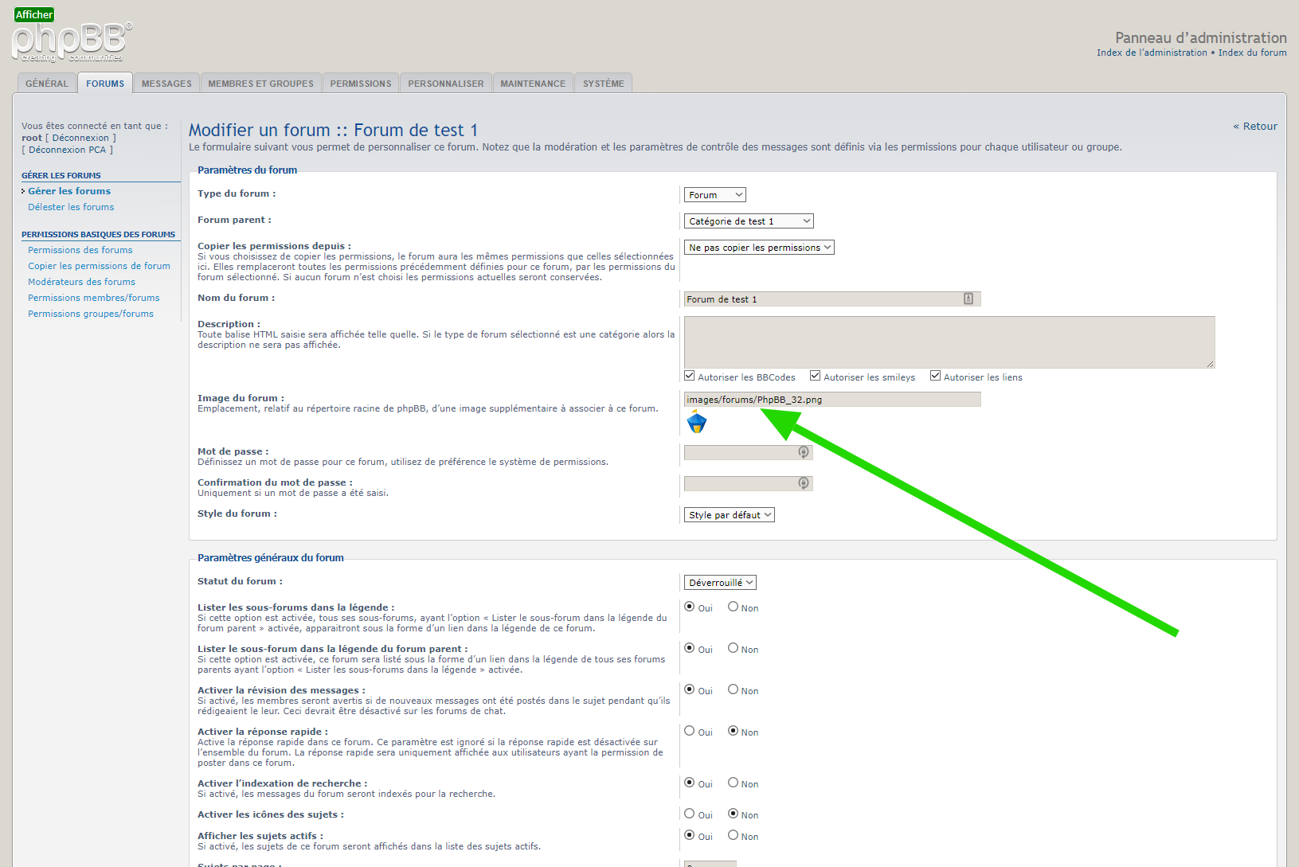Expand the Forum parent dropdown
Image resolution: width=1299 pixels, height=867 pixels.
pyautogui.click(x=749, y=221)
